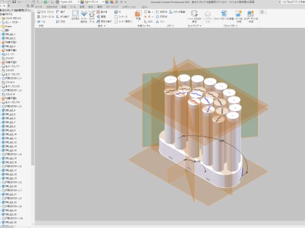Click Make Part (パーツを作成)
This screenshot has height=228, width=305.
tap(239, 17)
